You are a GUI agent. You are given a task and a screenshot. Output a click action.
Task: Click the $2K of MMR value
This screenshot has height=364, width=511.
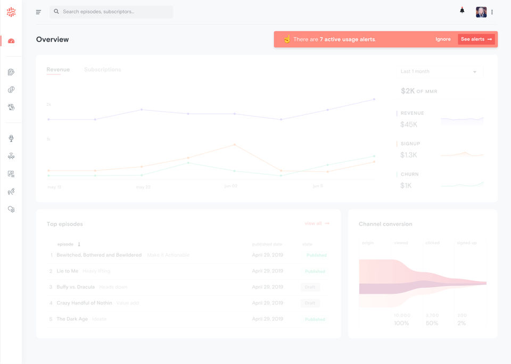(419, 91)
